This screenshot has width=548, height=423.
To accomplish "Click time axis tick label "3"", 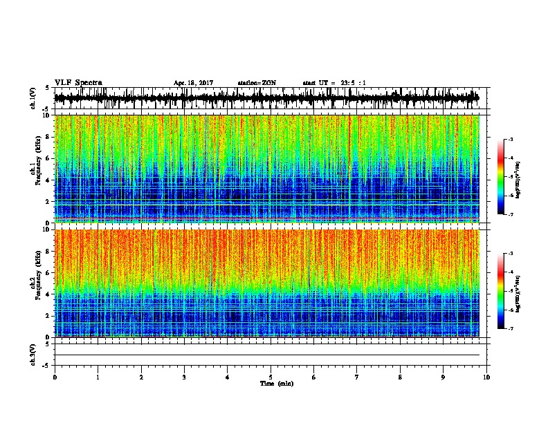I will coord(184,377).
